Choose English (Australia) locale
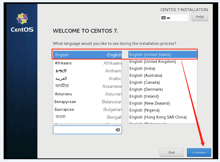Screen dimensions: 220x162 tap(163, 75)
